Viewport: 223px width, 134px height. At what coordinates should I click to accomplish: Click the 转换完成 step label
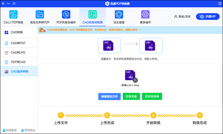(200, 123)
